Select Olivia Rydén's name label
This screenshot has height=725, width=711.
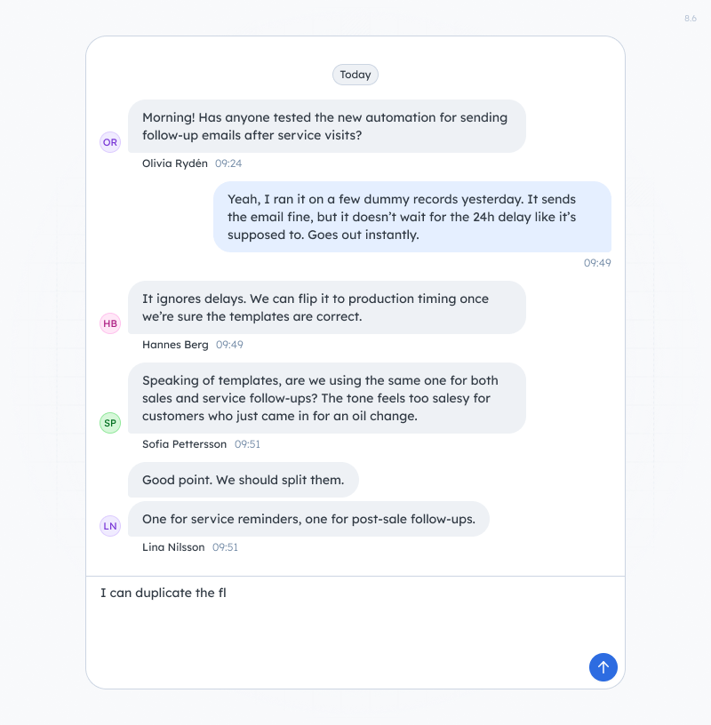pyautogui.click(x=174, y=163)
